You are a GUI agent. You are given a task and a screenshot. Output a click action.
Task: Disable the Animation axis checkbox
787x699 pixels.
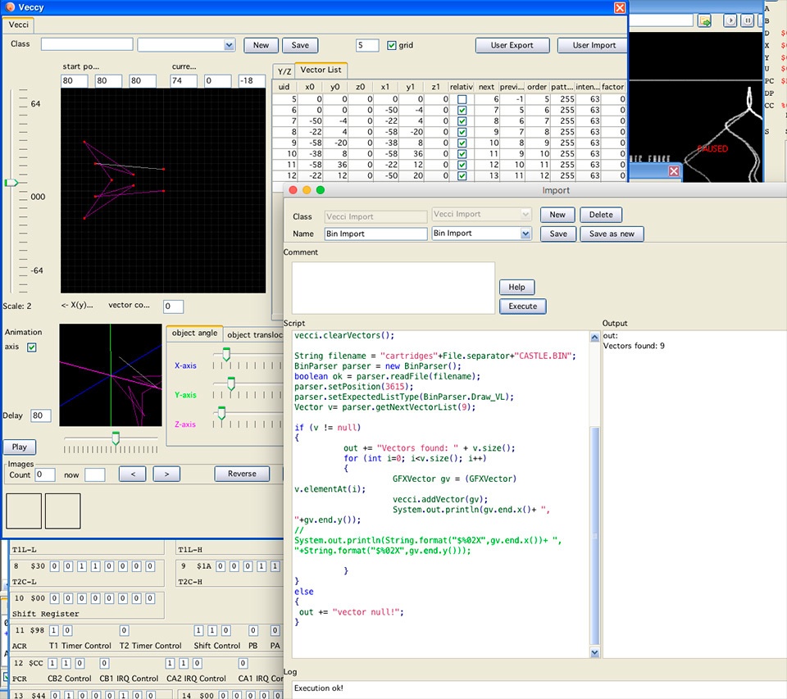32,347
